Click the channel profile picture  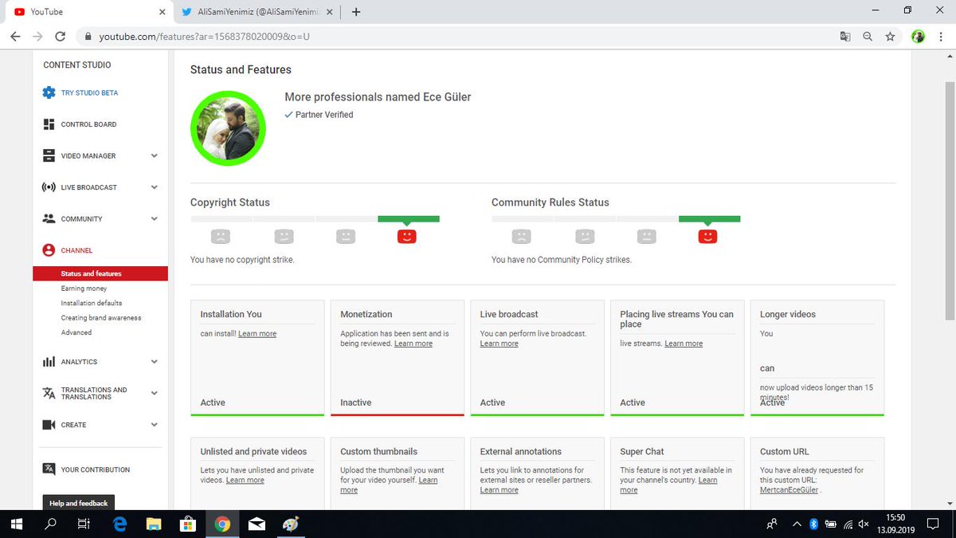(x=228, y=128)
